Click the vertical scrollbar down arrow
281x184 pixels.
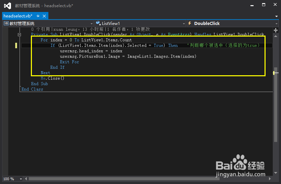(x=276, y=173)
